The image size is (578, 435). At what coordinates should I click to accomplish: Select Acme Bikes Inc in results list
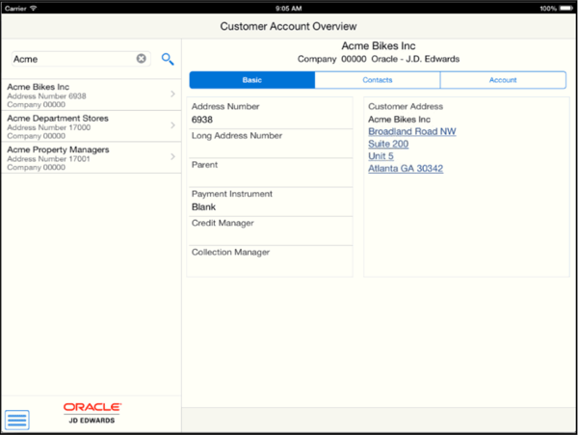[92, 95]
